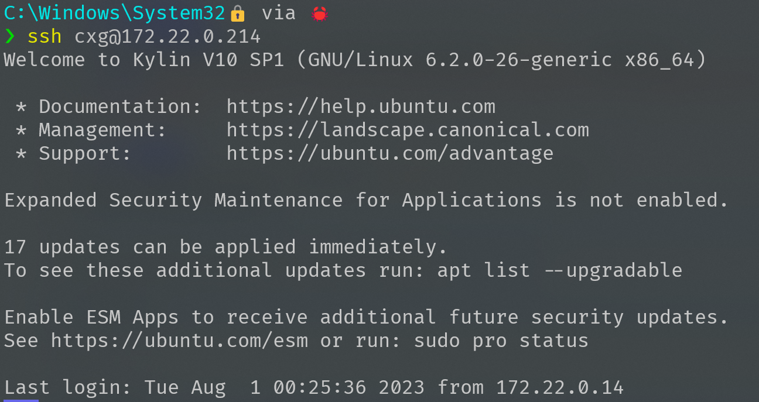Click the '17 updates can be applied' line
This screenshot has width=759, height=402.
coord(226,247)
